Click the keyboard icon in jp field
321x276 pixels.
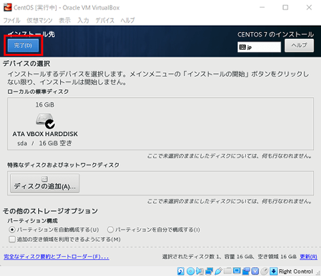pyautogui.click(x=242, y=47)
